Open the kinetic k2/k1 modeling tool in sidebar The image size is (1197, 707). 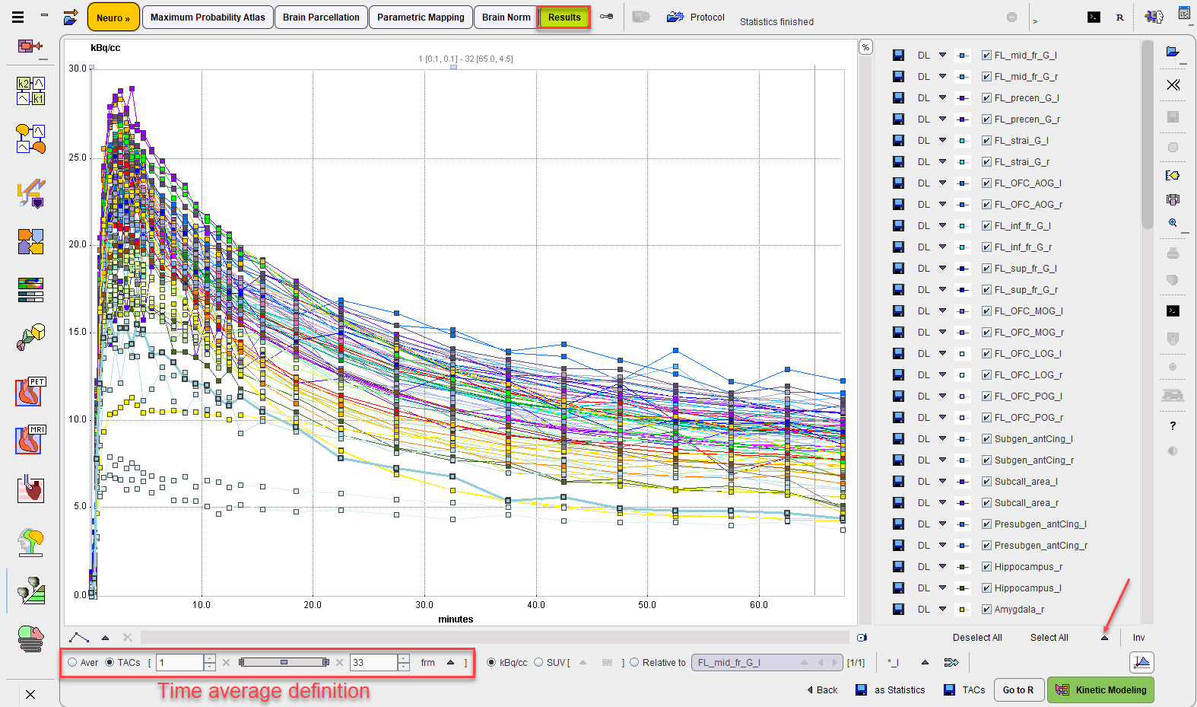(31, 91)
